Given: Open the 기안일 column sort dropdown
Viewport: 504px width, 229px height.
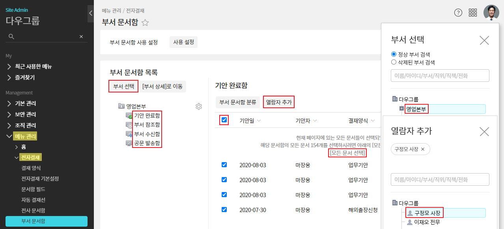Looking at the screenshot, I should click(x=259, y=121).
